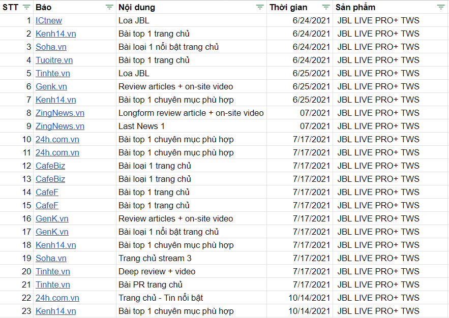Open the Nội dung column filter icon
Screen dimensions: 449x318
pos(260,7)
